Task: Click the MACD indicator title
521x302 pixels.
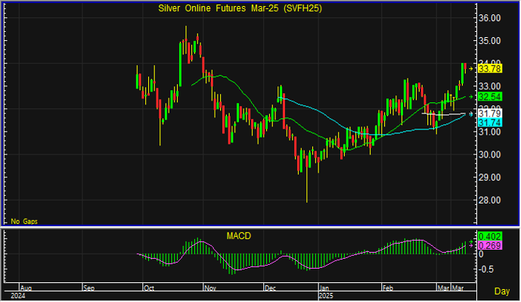Action: pos(238,236)
